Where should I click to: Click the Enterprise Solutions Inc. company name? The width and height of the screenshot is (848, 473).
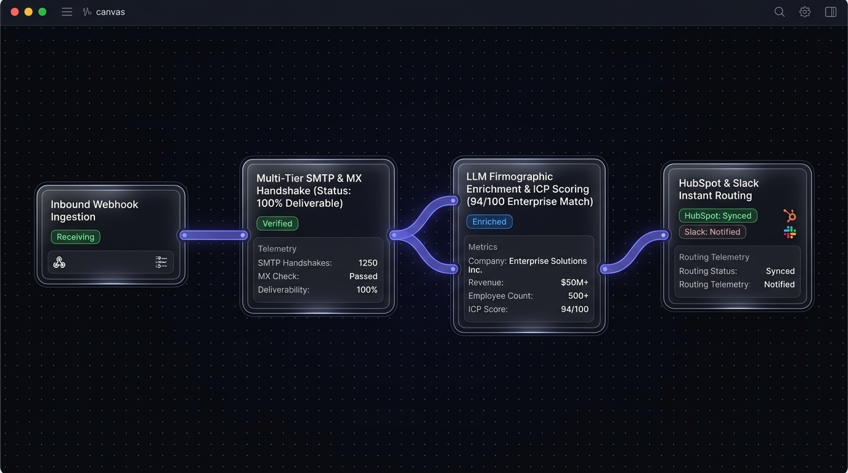tap(528, 265)
